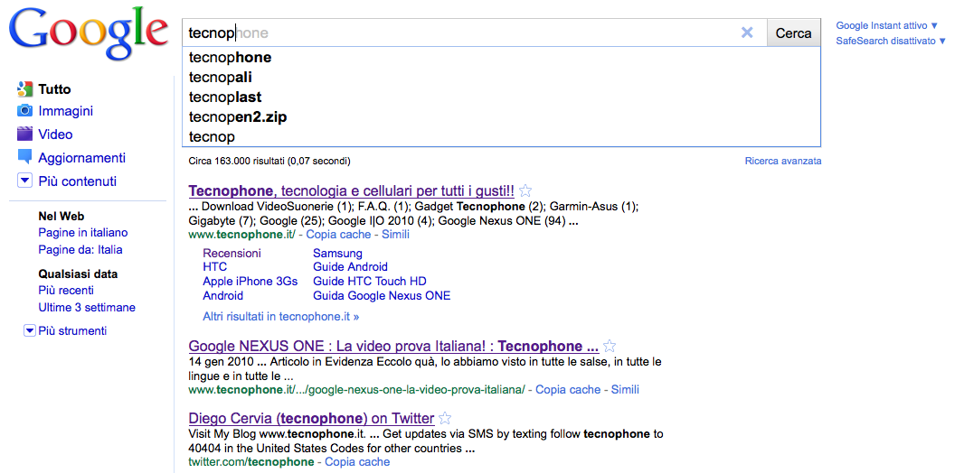Image resolution: width=964 pixels, height=473 pixels.
Task: Open the SafeSearch disattivato dropdown
Action: pyautogui.click(x=890, y=42)
